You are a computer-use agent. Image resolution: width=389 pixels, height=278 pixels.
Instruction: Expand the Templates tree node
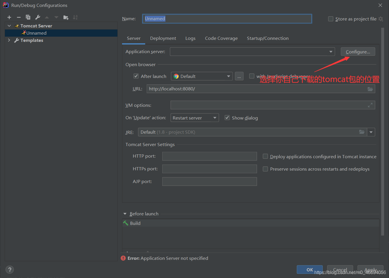(9, 40)
